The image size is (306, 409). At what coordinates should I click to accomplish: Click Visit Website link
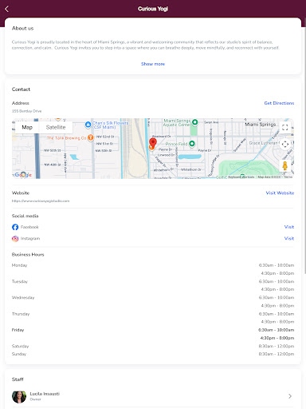pos(280,193)
